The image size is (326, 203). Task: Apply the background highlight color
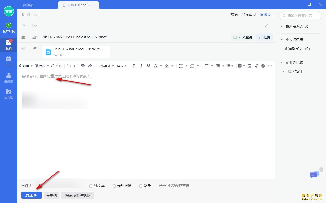tap(167, 66)
